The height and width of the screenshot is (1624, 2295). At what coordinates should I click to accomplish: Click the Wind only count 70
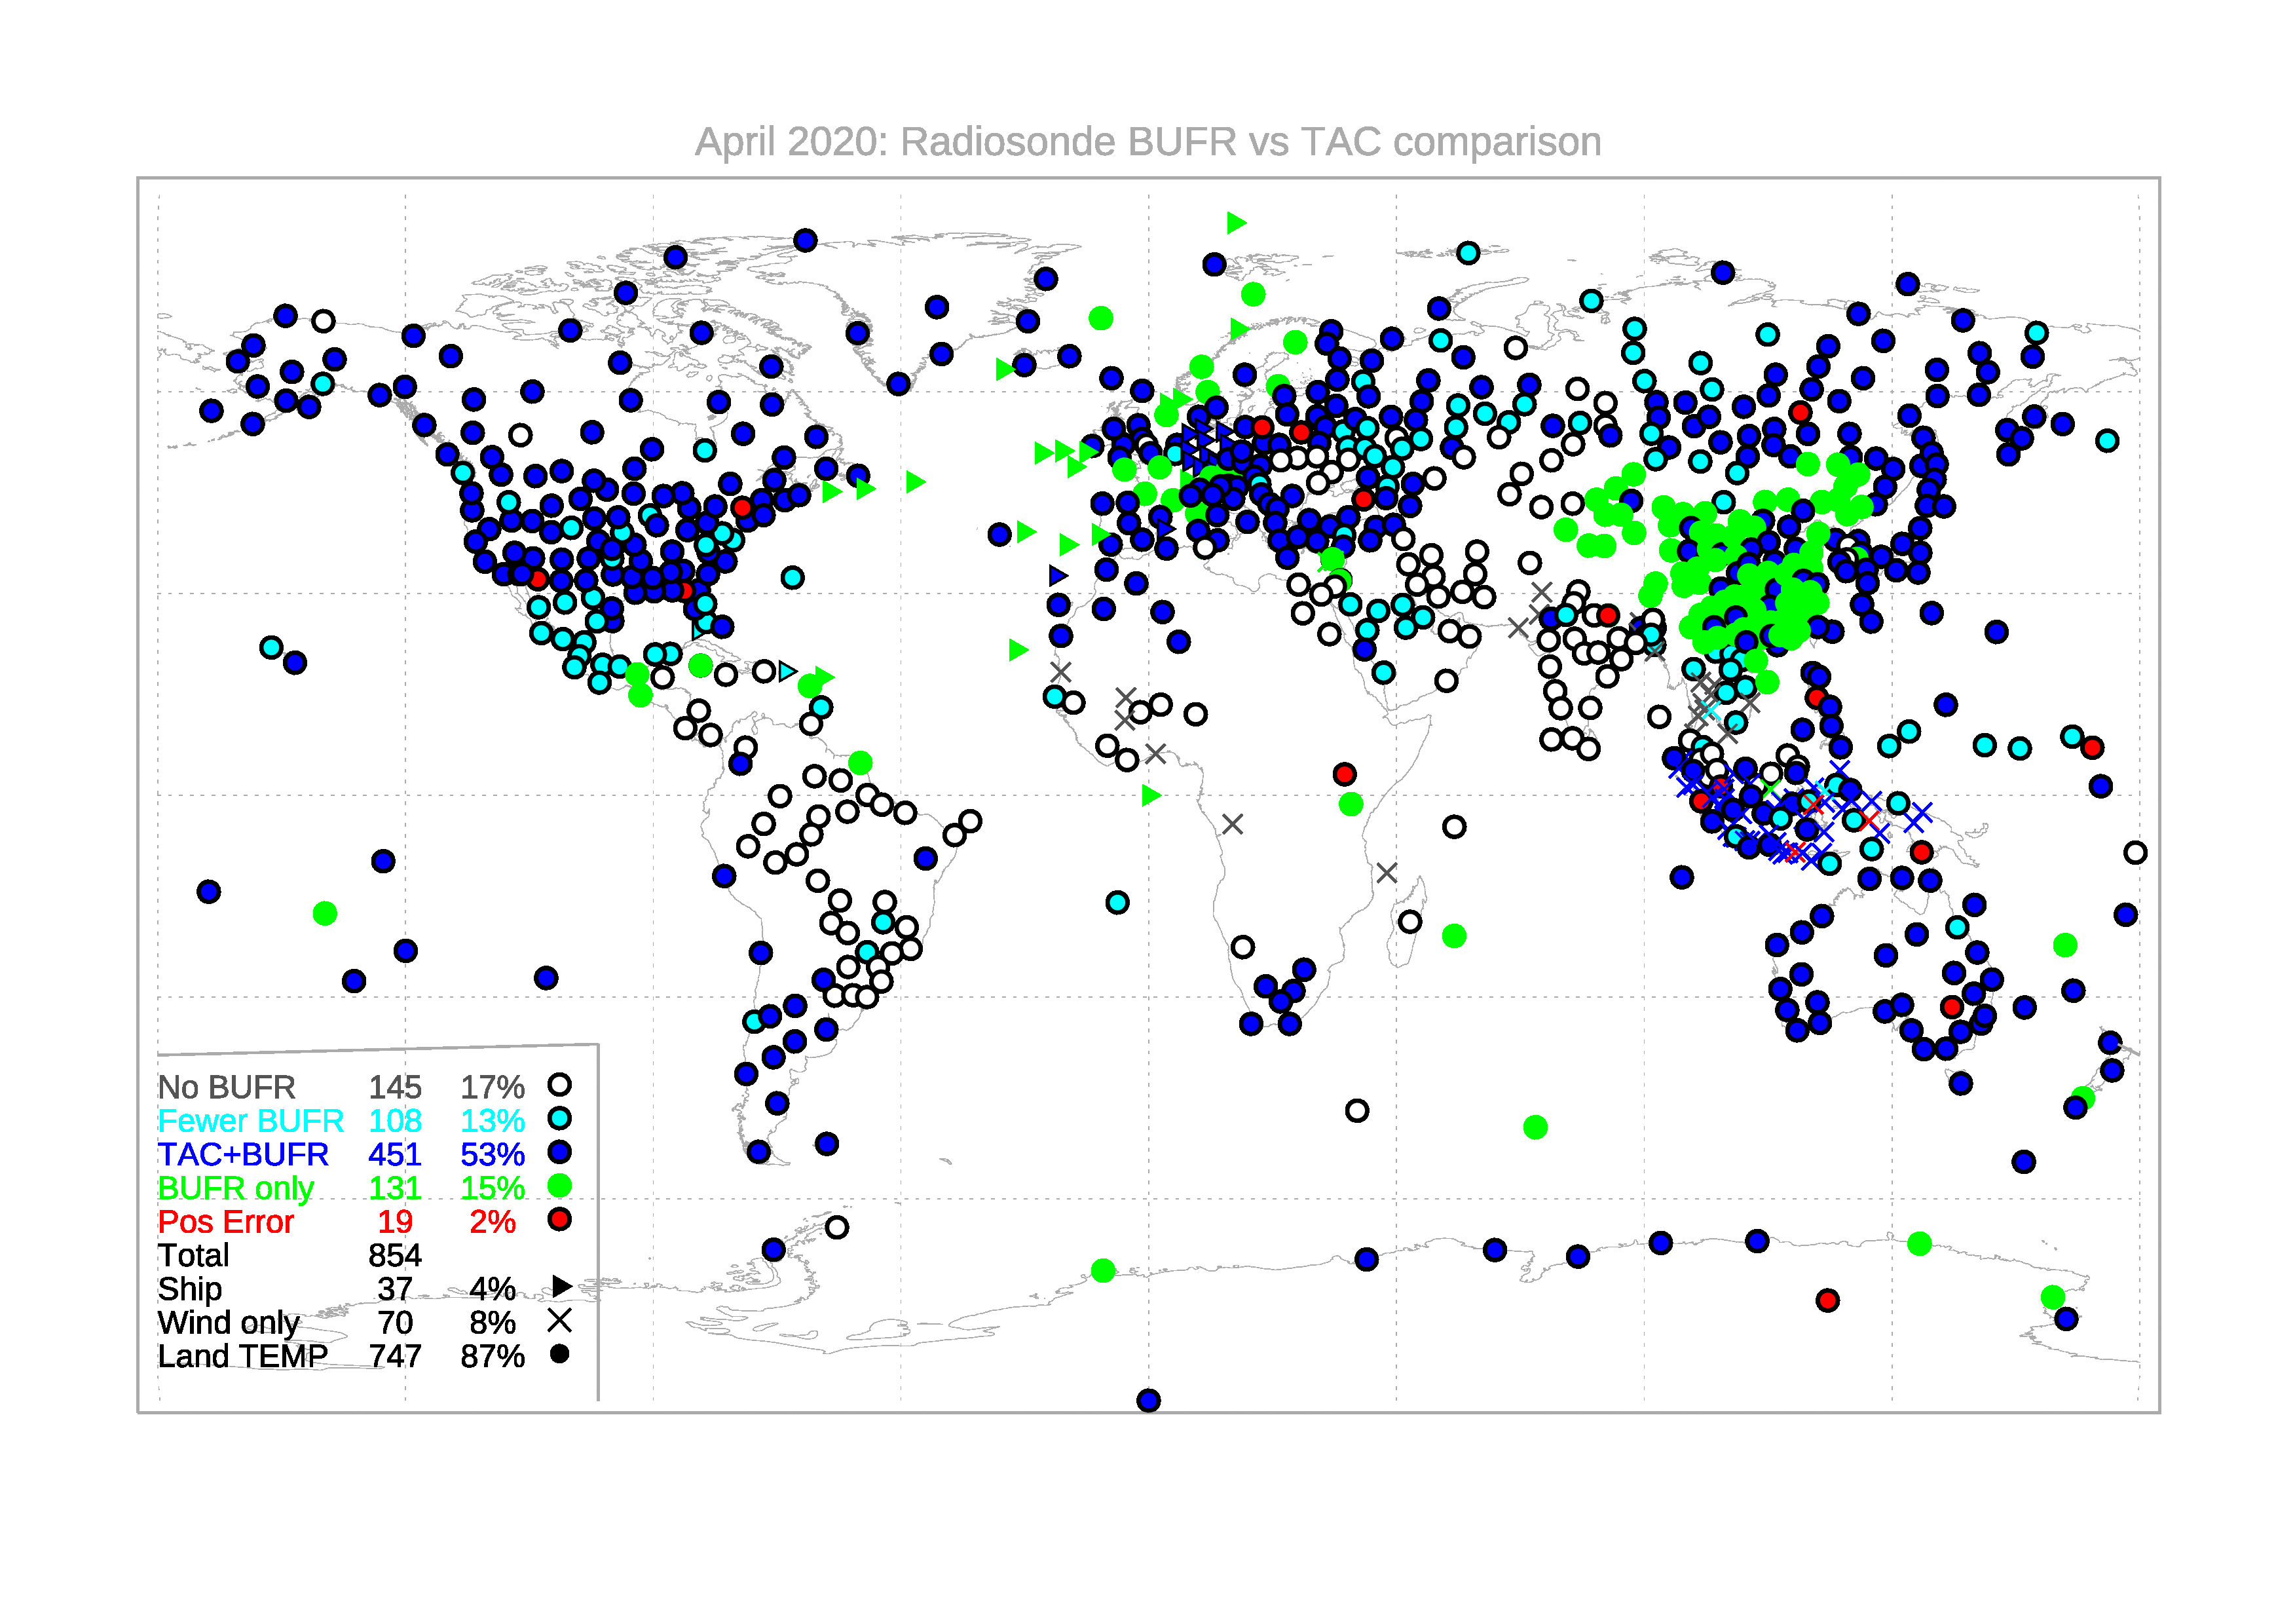pyautogui.click(x=395, y=1323)
